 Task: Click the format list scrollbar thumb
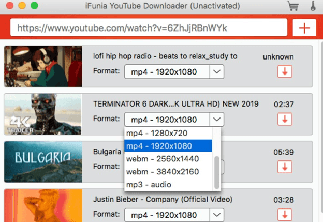coord(217,172)
